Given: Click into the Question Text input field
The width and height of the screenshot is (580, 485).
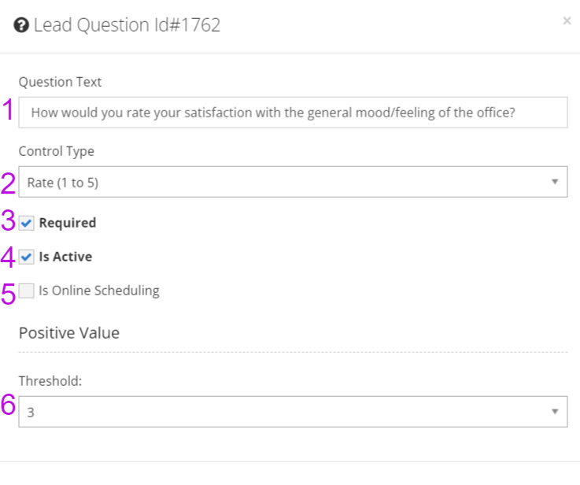Looking at the screenshot, I should [293, 113].
